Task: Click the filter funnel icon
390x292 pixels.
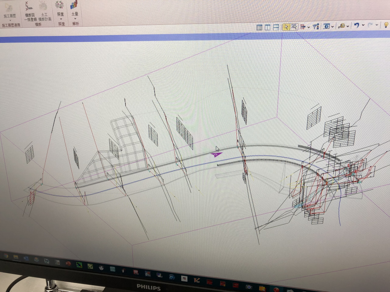Action: click(x=316, y=26)
